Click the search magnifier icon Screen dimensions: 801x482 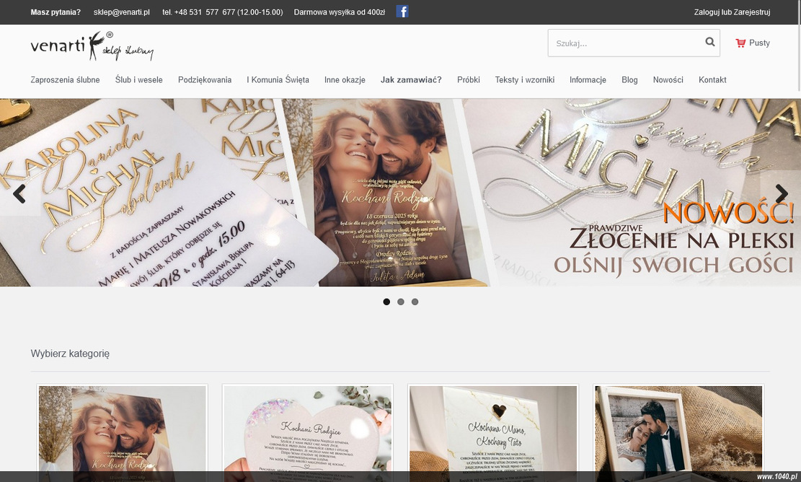coord(710,42)
